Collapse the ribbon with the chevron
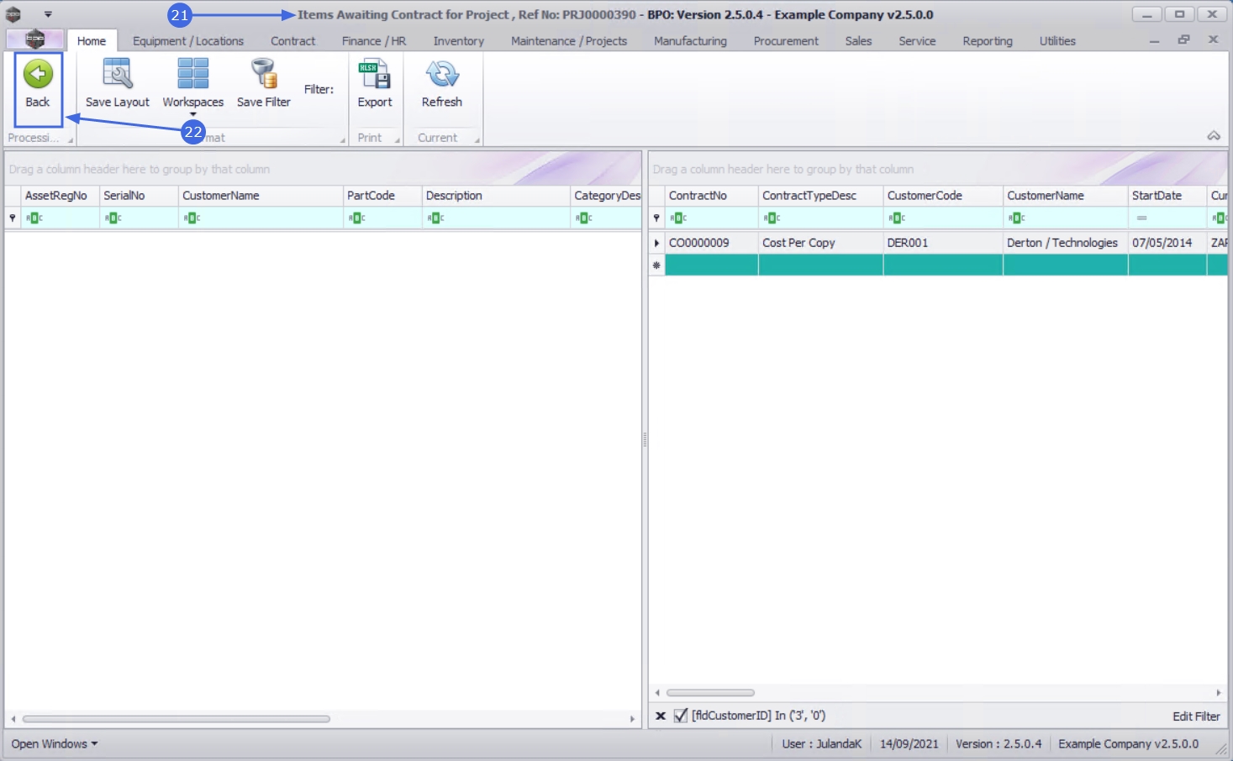The image size is (1233, 761). pos(1214,135)
